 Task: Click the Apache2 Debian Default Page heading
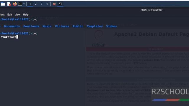click(151, 34)
